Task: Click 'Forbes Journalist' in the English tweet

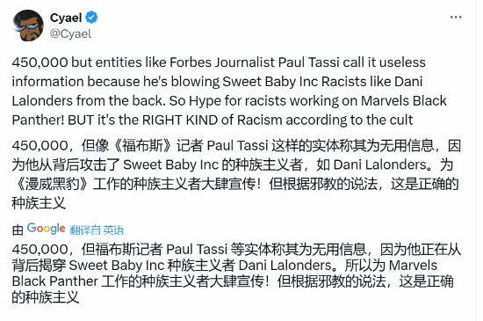Action: point(222,62)
